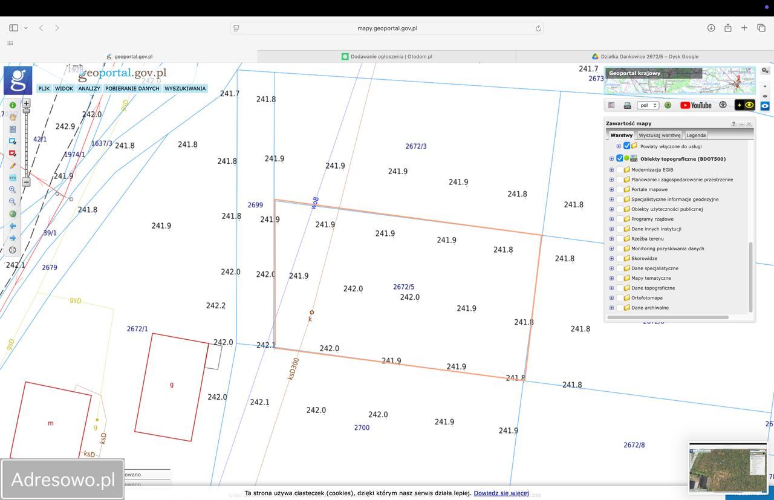Switch to the Legenda tab
774x500 pixels.
(695, 135)
